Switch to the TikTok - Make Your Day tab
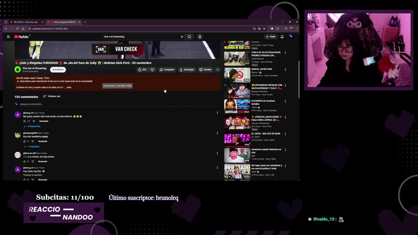Screen dimensions: 418x235 click(26, 22)
